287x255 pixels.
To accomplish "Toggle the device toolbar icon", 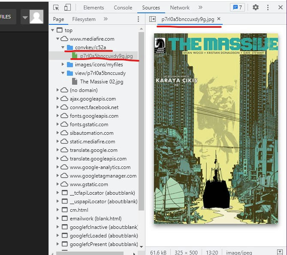I will click(x=67, y=7).
